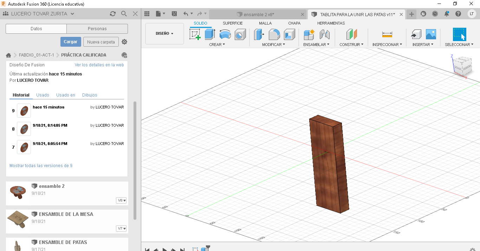Open the ENSAMBLE DE LA MESA thumbnail

click(x=18, y=219)
